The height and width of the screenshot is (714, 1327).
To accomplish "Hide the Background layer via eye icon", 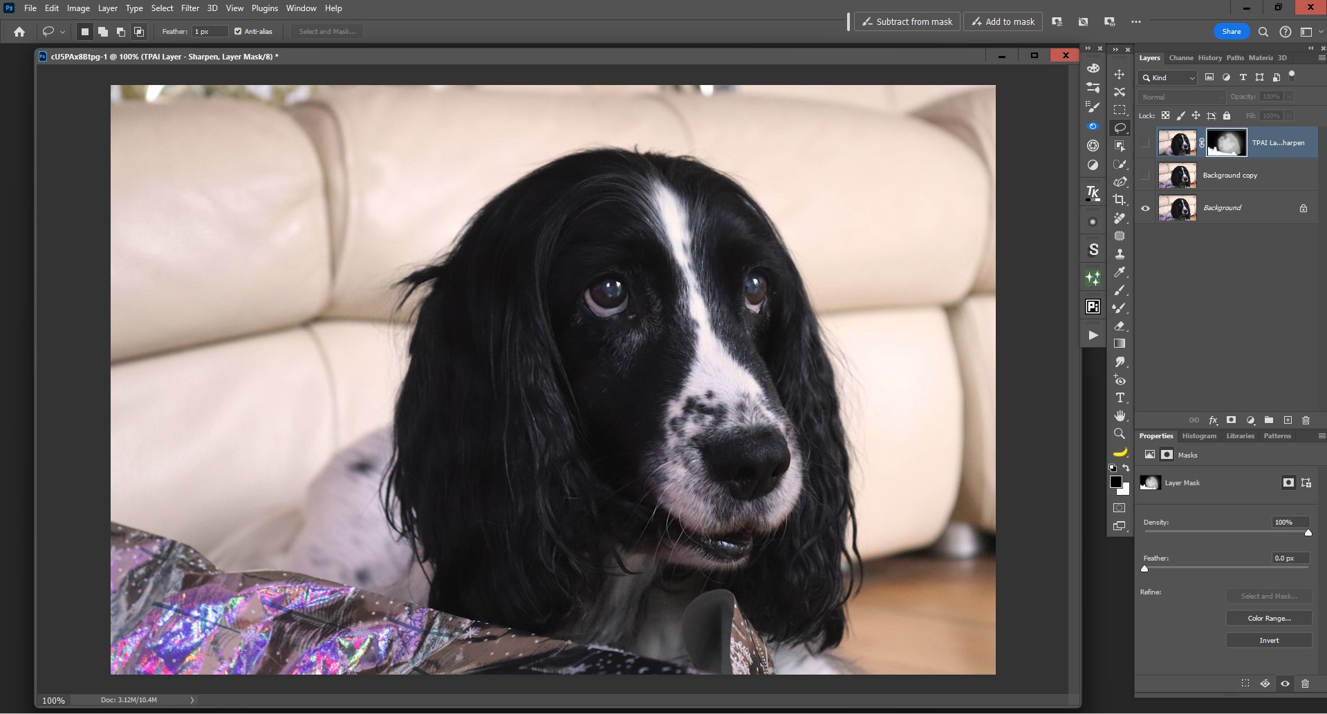I will coord(1145,208).
